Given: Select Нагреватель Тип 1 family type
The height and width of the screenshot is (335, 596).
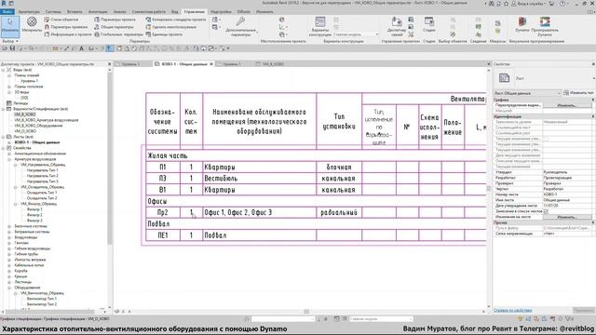Looking at the screenshot, I should 43,170.
